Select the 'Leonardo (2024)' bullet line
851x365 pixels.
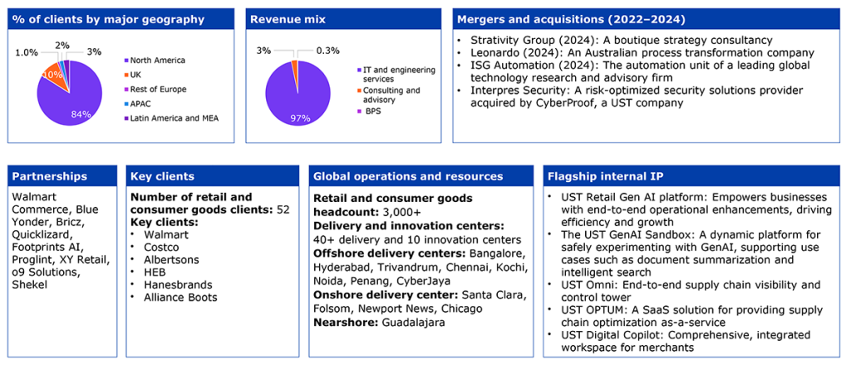[x=636, y=52]
